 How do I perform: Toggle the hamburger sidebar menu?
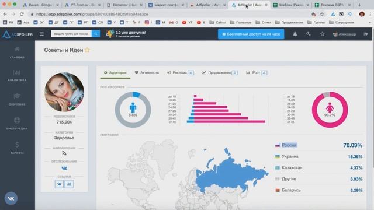click(x=41, y=34)
